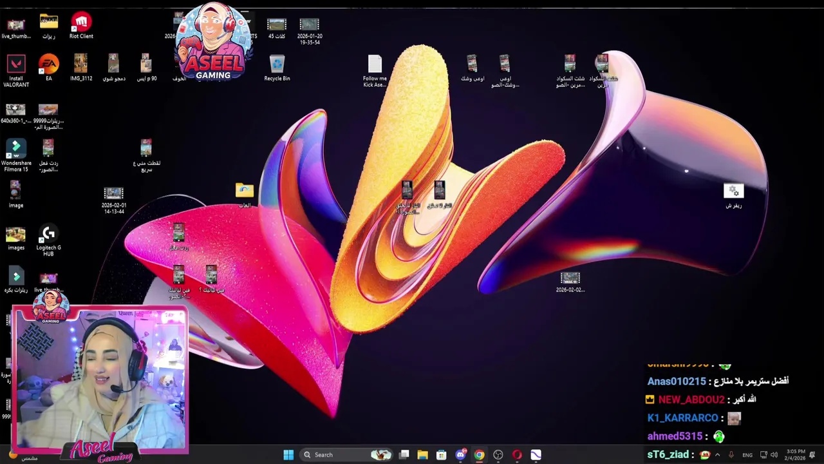Open the purple wave app on taskbar

coord(536,455)
